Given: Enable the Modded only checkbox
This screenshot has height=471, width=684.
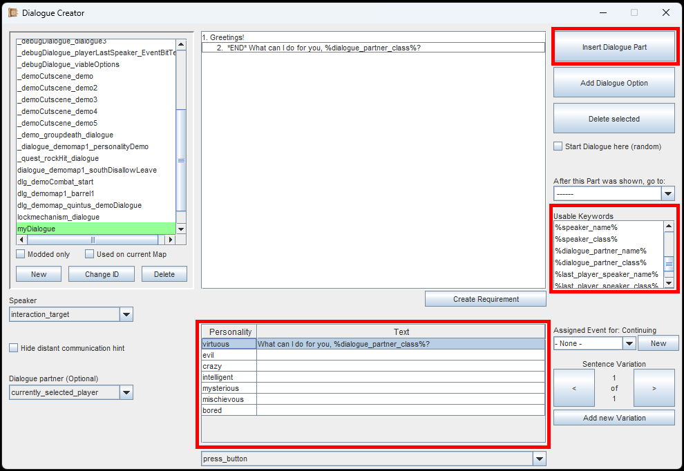Looking at the screenshot, I should (x=21, y=254).
